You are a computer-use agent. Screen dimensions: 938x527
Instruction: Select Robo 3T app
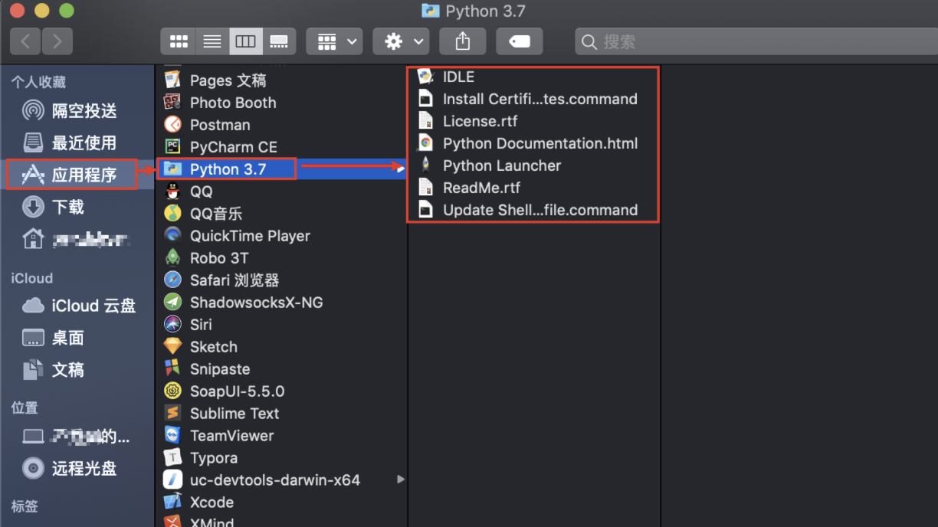(282, 258)
